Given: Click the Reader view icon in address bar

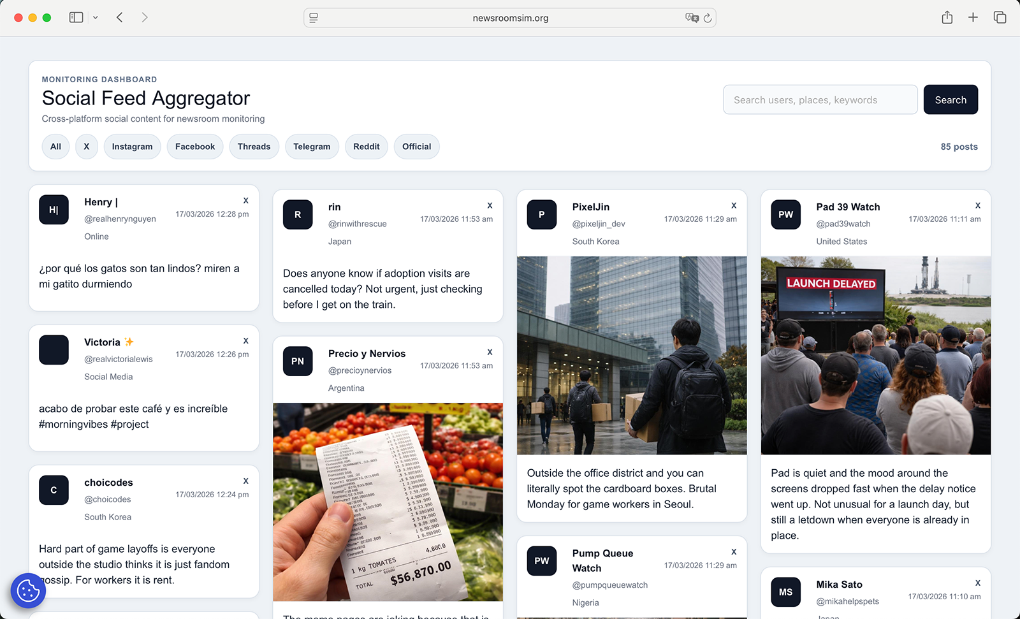Looking at the screenshot, I should [313, 18].
